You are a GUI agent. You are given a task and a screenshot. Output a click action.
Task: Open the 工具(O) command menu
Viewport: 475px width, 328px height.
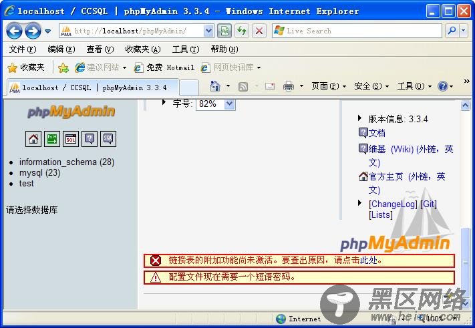click(414, 86)
